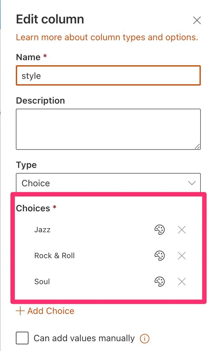216x351 pixels.
Task: Close the Edit column panel
Action: tap(197, 21)
